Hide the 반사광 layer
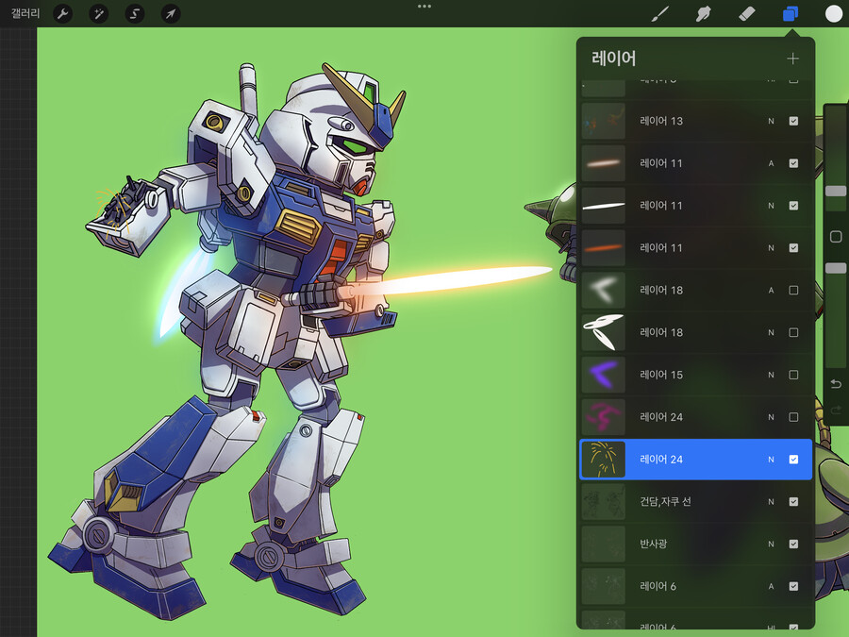The image size is (849, 637). pyautogui.click(x=793, y=544)
